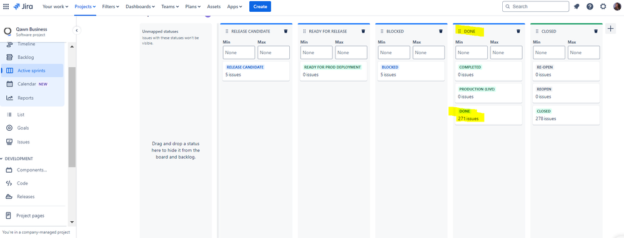Click the Qawn Business project icon
This screenshot has height=238, width=624.
pos(7,31)
